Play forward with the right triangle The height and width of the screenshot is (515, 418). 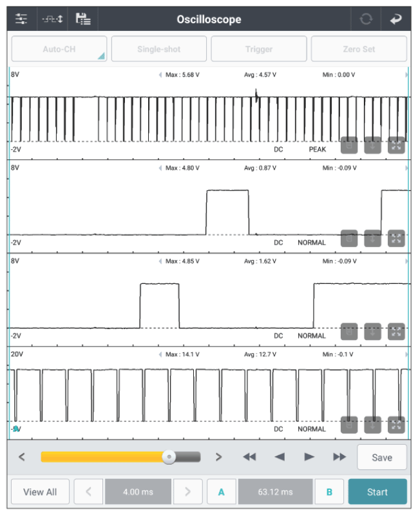(309, 457)
